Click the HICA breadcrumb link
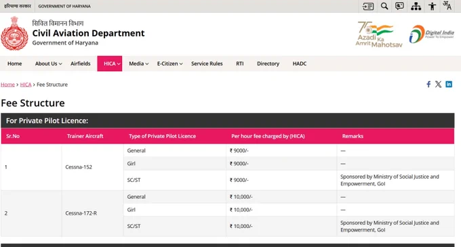 [26, 85]
